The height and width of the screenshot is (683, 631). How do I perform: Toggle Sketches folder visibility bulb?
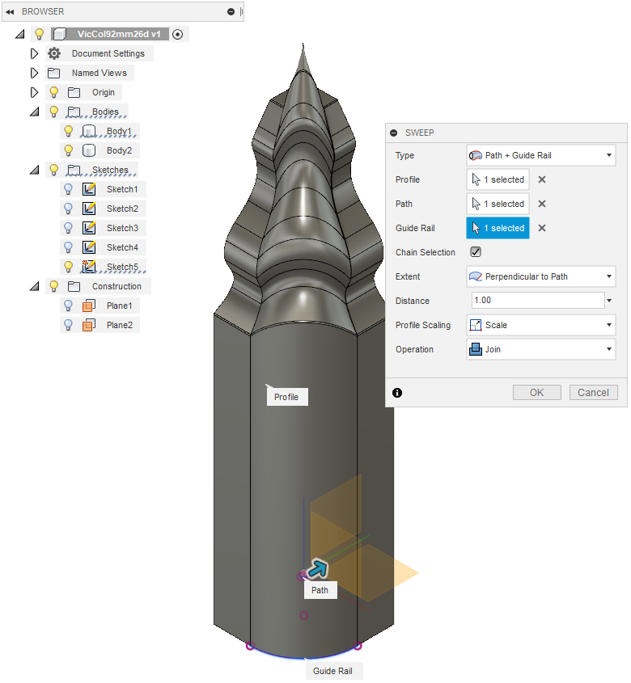pos(53,170)
